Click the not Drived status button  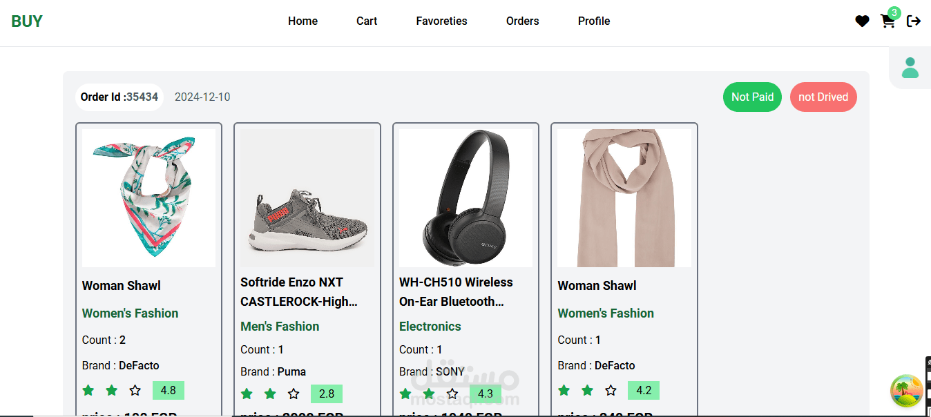pos(823,97)
